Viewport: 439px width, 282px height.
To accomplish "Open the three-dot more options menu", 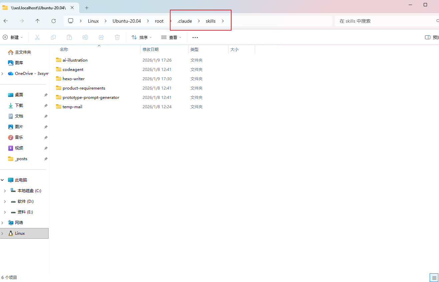I will [x=195, y=37].
